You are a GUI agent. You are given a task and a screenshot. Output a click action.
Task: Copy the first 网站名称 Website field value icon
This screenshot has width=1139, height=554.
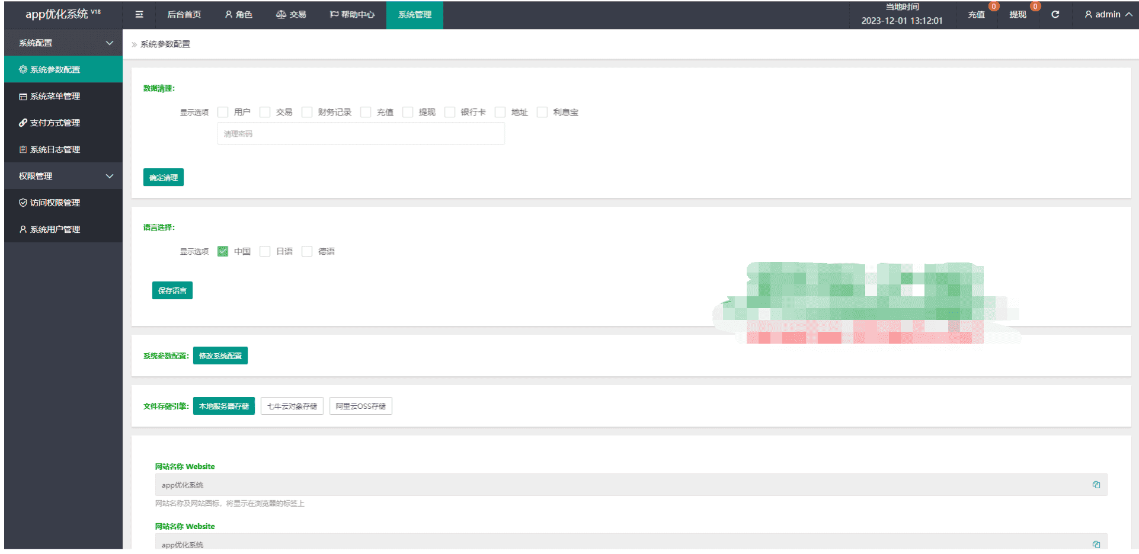click(1096, 485)
